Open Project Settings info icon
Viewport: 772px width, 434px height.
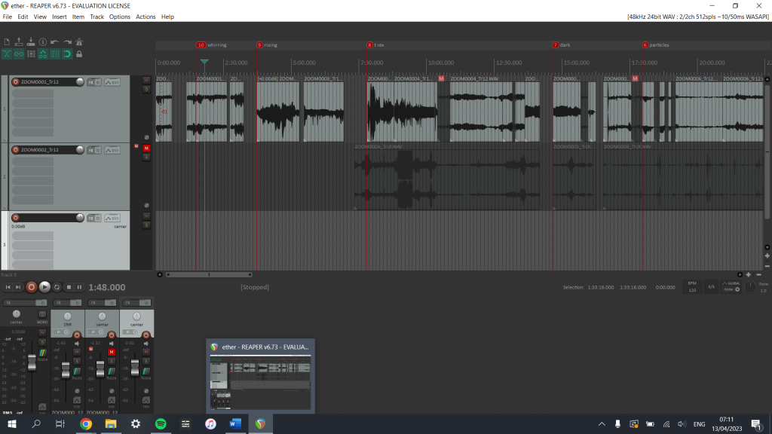43,42
